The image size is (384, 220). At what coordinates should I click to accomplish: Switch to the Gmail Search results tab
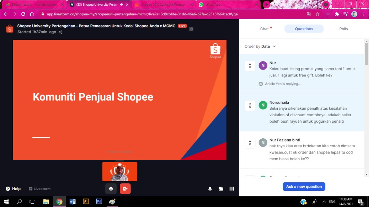34,5
